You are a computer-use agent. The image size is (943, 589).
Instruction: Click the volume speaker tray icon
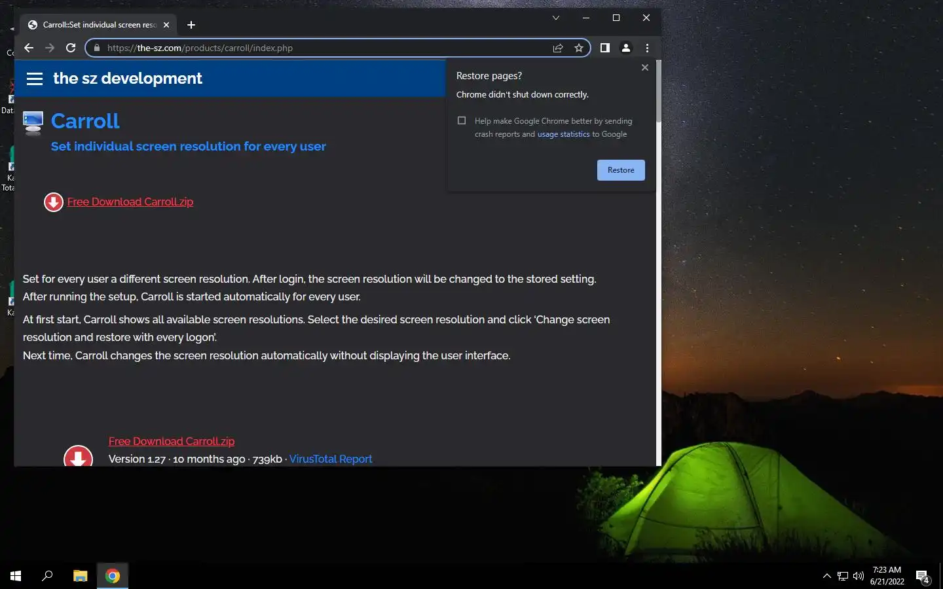pos(859,576)
